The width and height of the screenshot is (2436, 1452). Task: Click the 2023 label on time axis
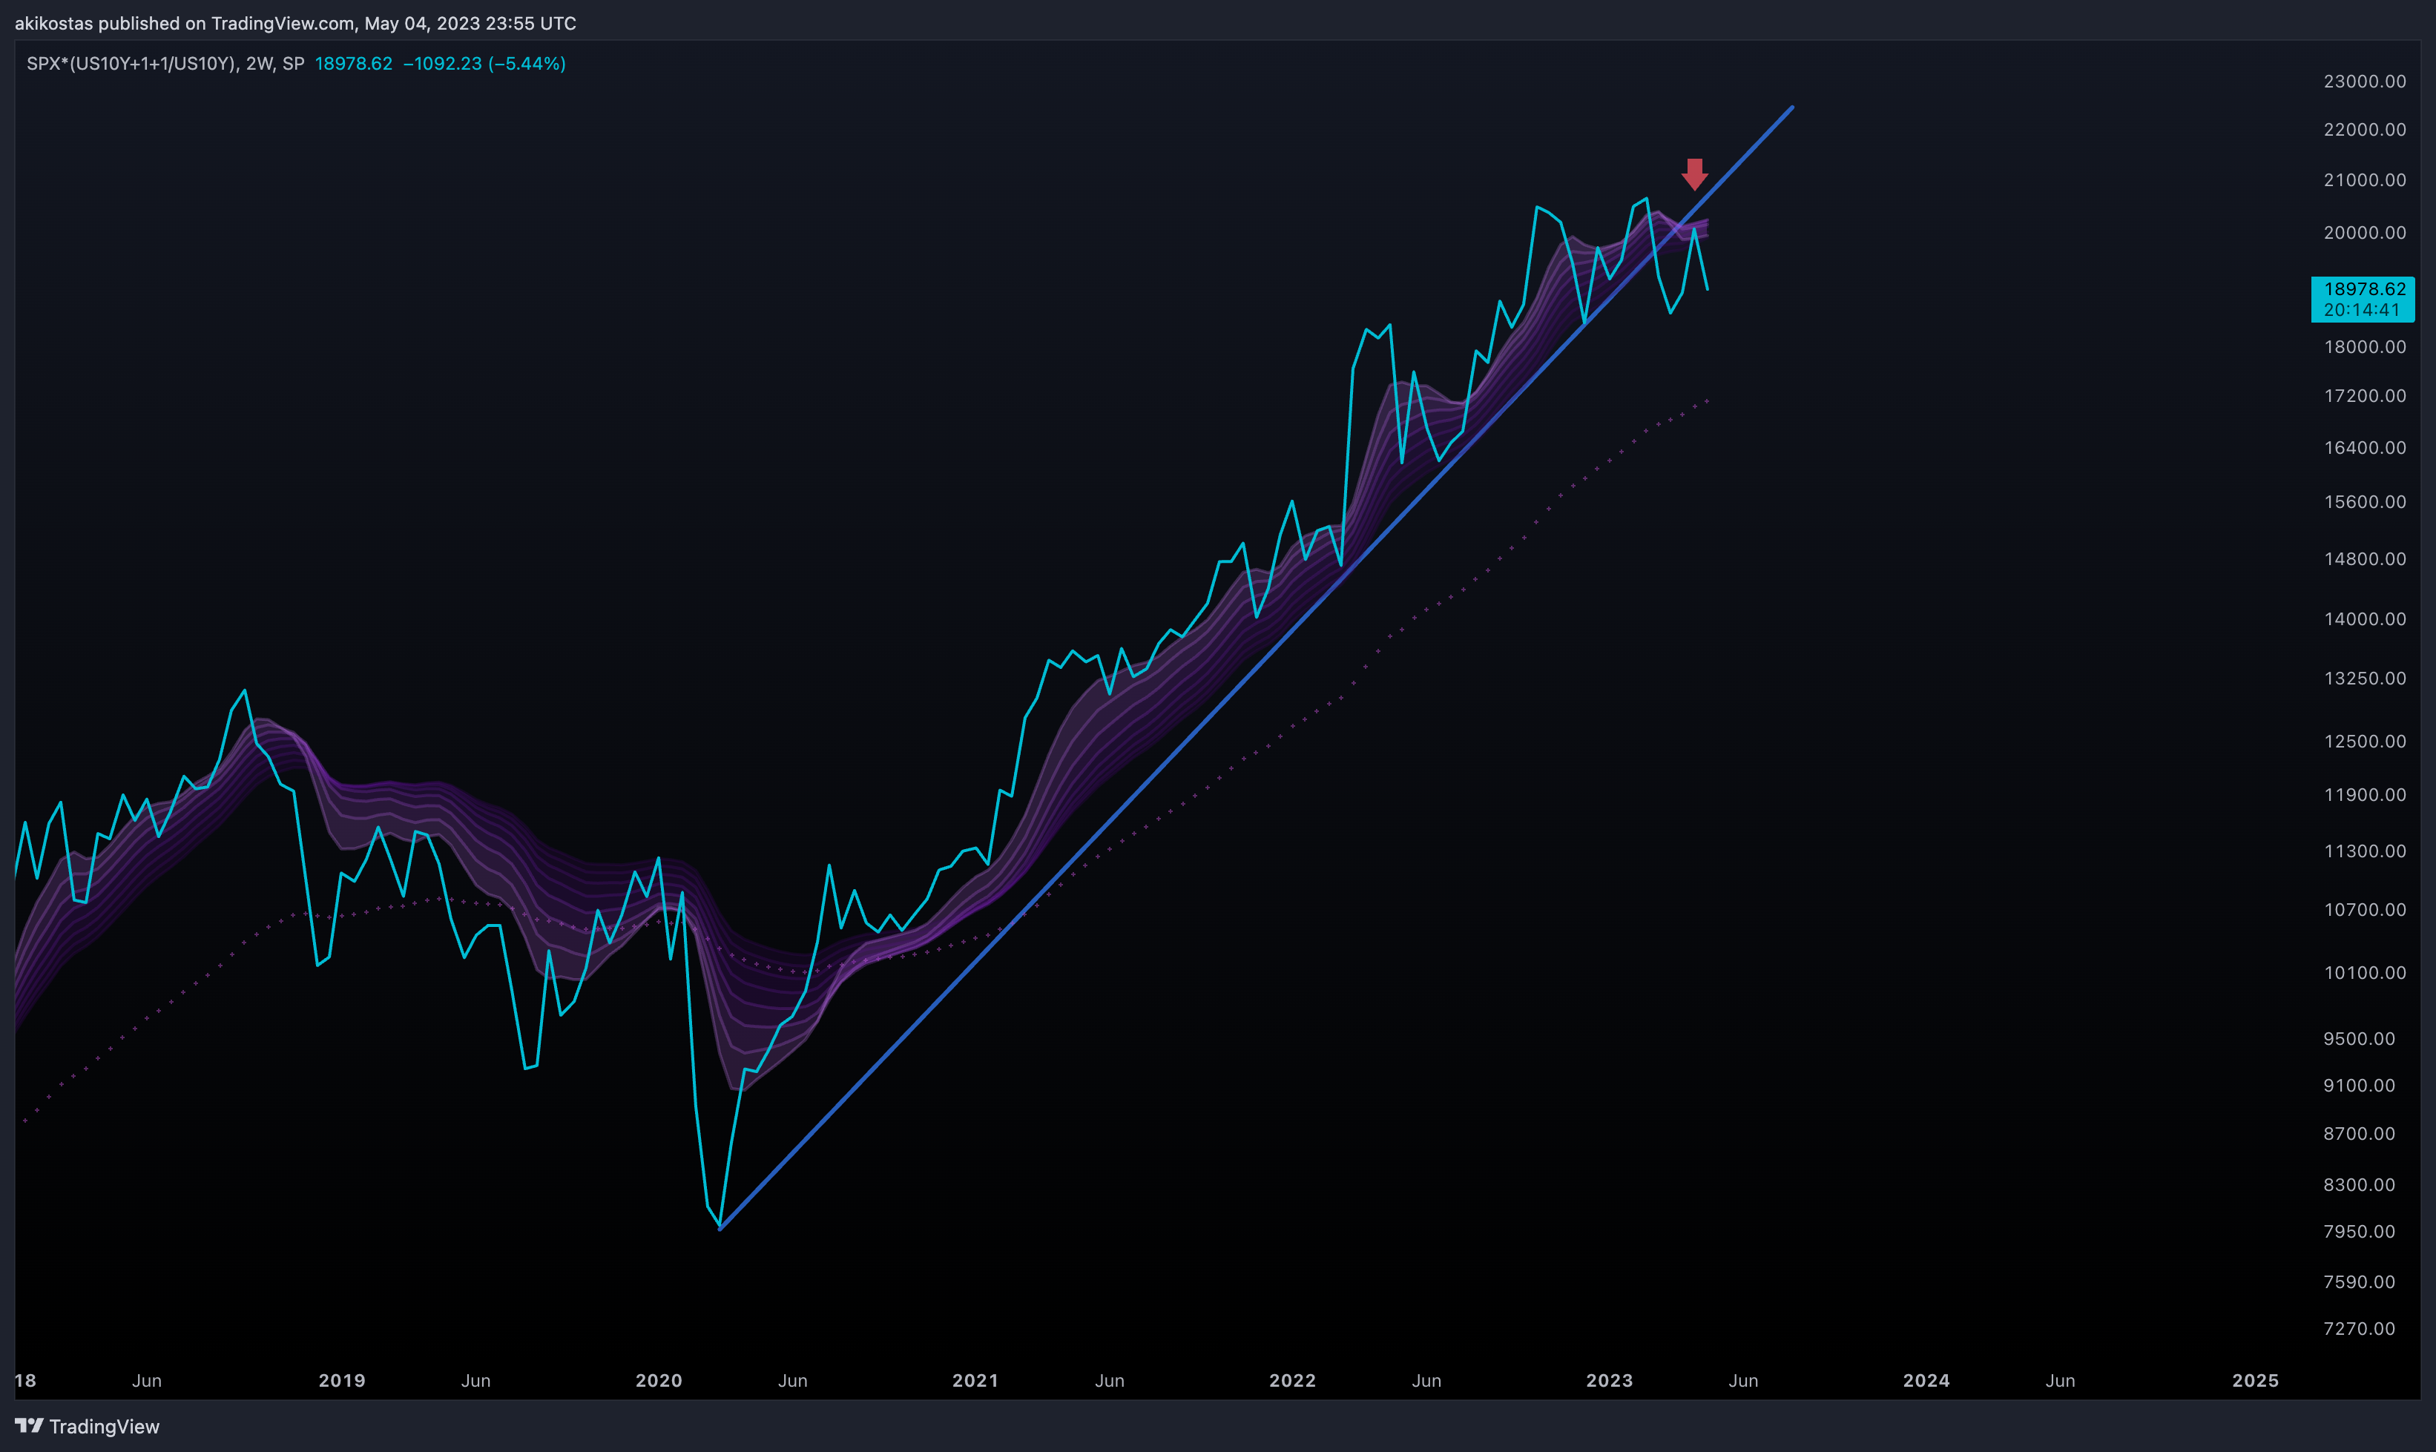tap(1610, 1381)
